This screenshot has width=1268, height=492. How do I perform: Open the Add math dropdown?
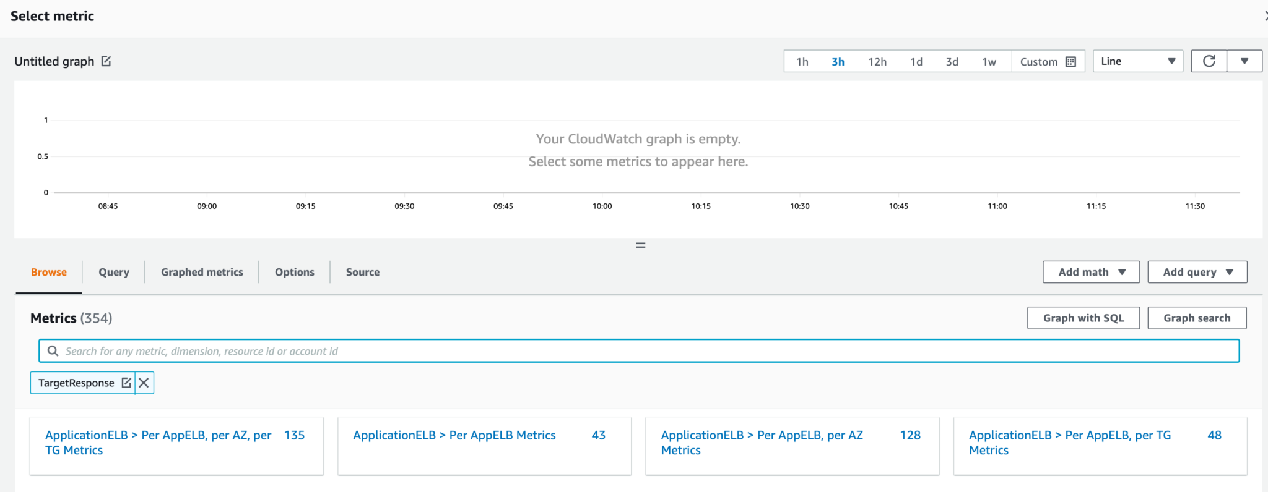pyautogui.click(x=1091, y=272)
